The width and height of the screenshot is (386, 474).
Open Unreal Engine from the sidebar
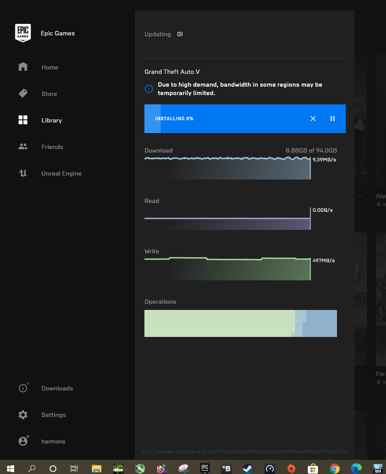(x=62, y=173)
